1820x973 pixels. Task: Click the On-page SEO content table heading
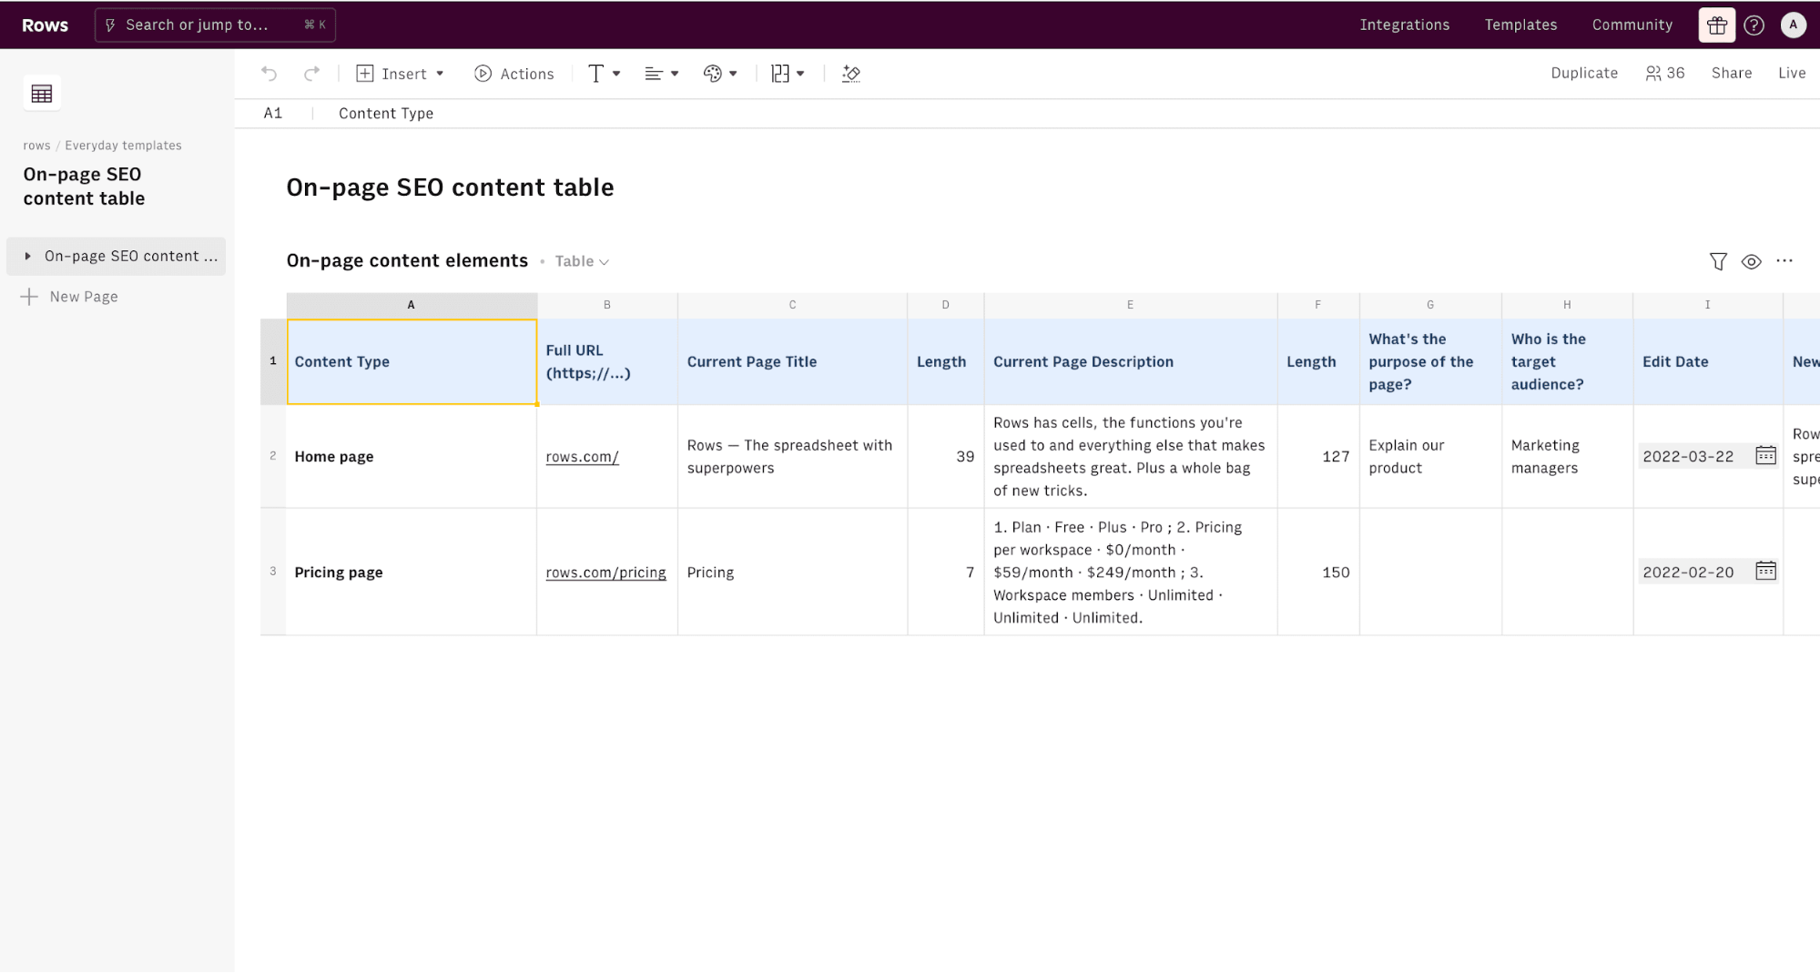(x=450, y=188)
